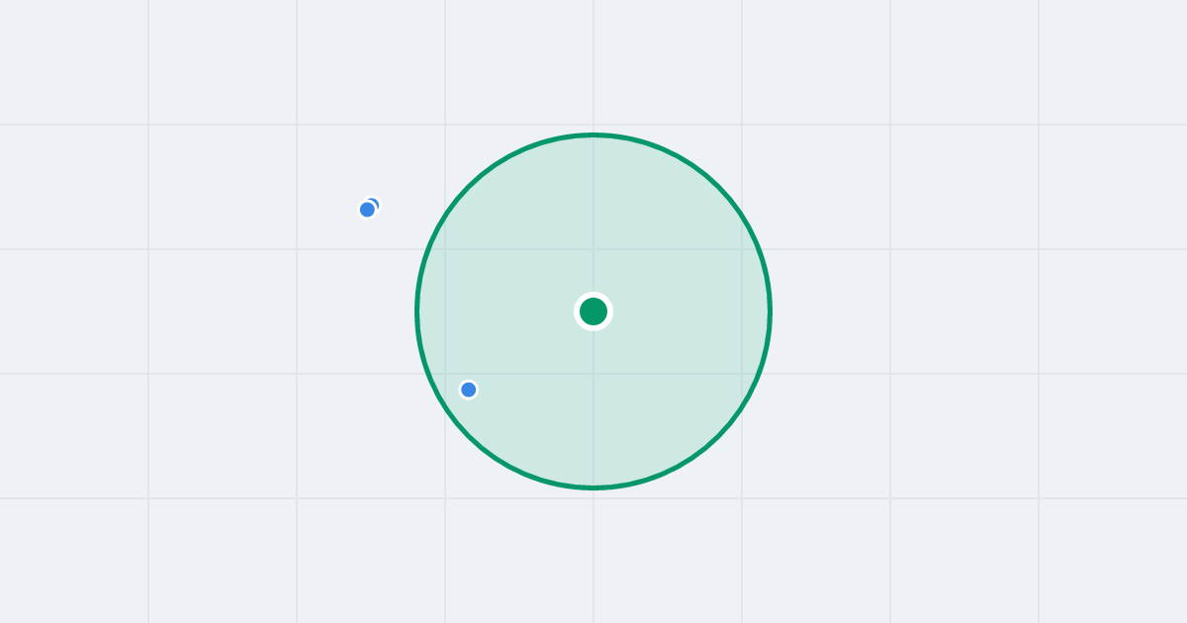Screen dimensions: 1187x623
Task: Click empty map background right of the green circle
Action: pos(969,311)
